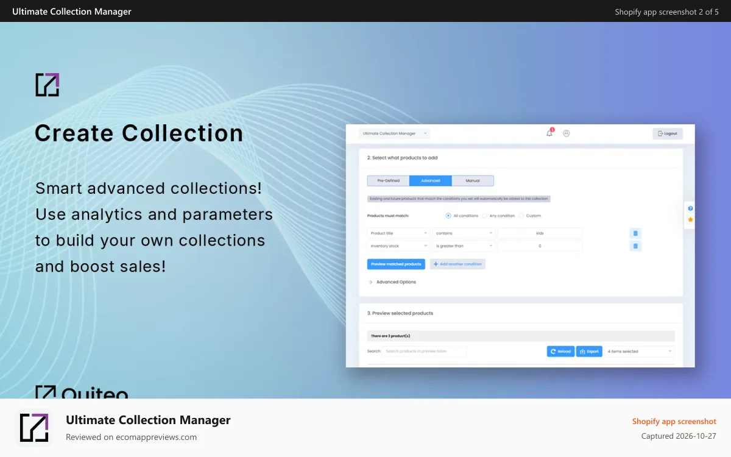Viewport: 731px width, 457px height.
Task: Open the notification bell icon
Action: click(549, 133)
